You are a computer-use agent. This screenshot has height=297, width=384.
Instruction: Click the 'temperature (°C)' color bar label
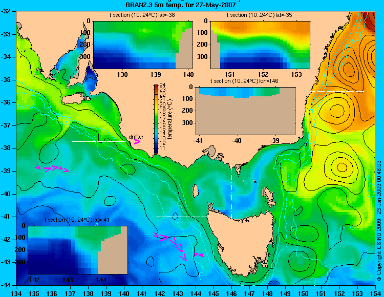170,119
